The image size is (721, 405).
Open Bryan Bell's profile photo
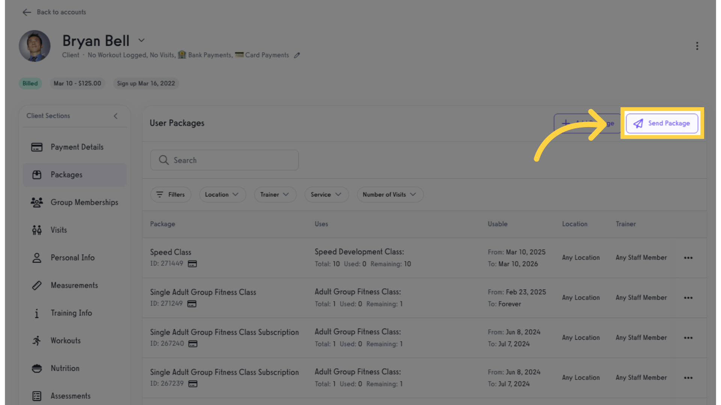[x=35, y=46]
